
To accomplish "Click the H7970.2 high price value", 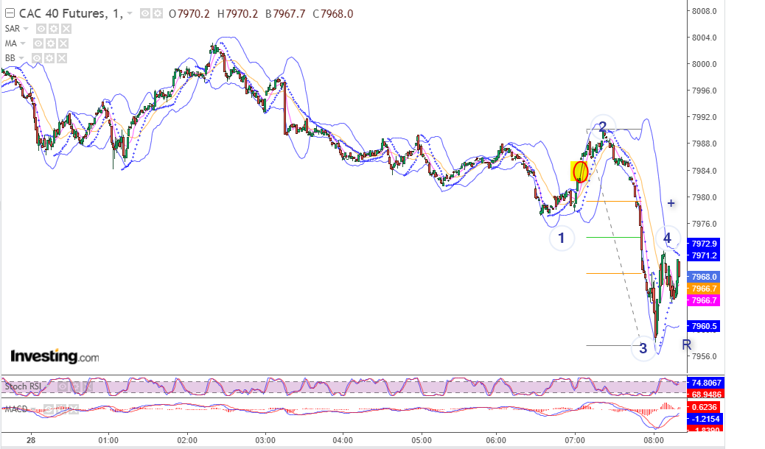I will pos(237,14).
